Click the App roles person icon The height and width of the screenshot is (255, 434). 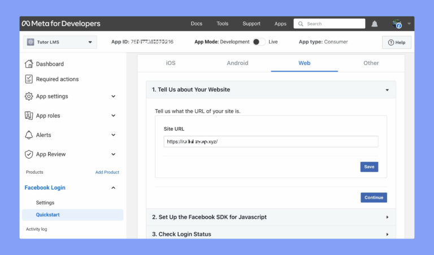tap(29, 115)
